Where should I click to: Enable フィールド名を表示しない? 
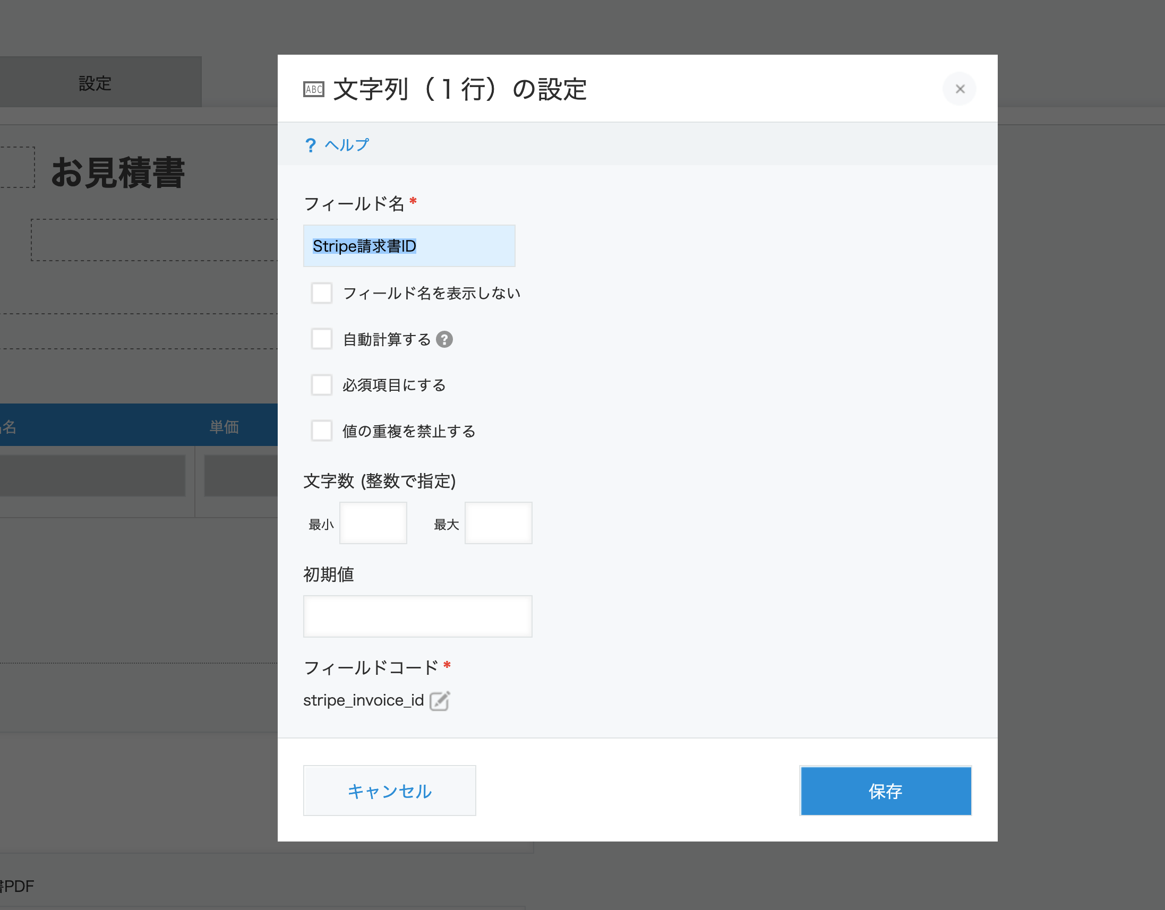tap(322, 293)
